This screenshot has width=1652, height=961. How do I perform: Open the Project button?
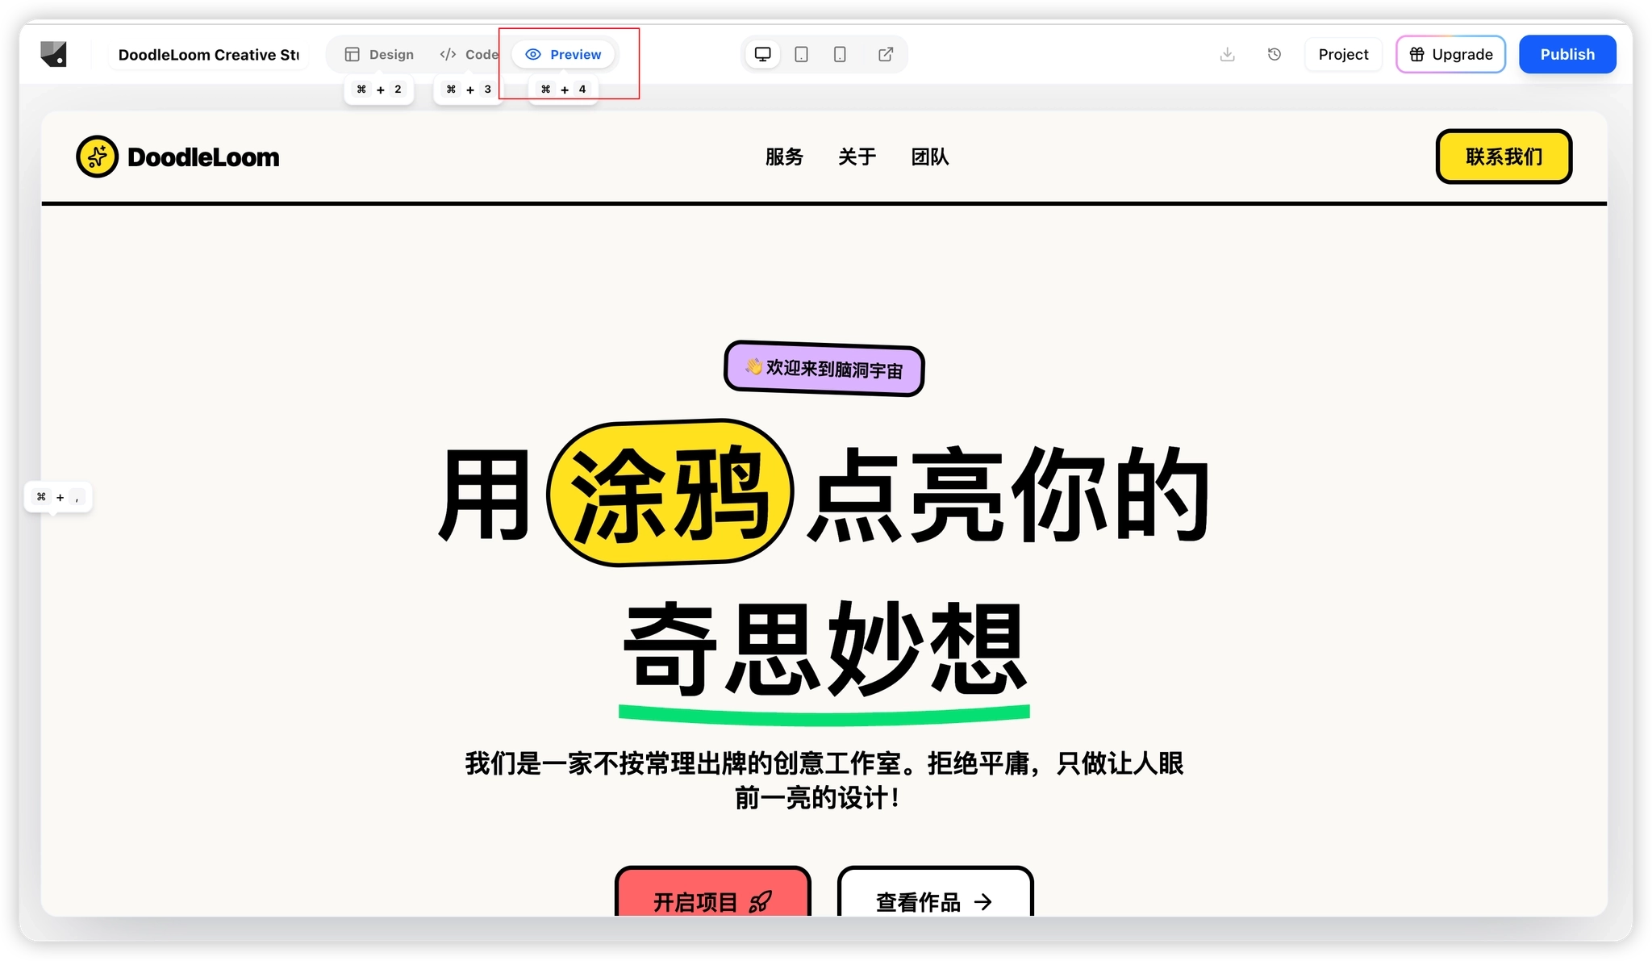coord(1343,54)
